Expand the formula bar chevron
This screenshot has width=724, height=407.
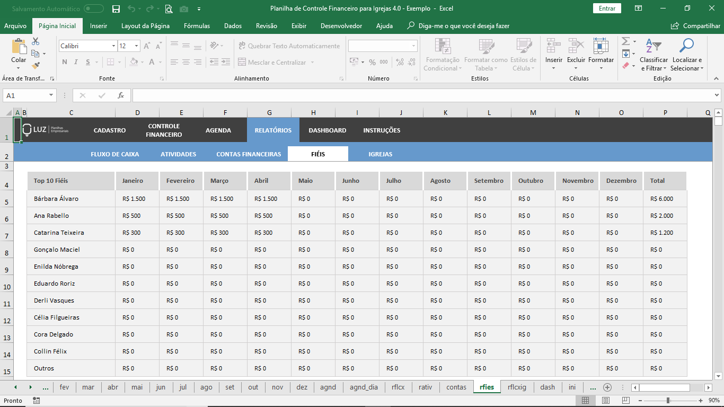pos(717,95)
